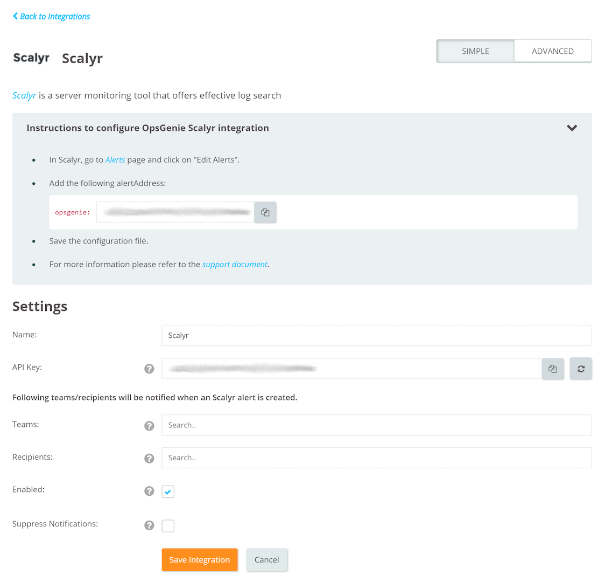
Task: Click the 'Settings' heading
Action: click(x=40, y=306)
